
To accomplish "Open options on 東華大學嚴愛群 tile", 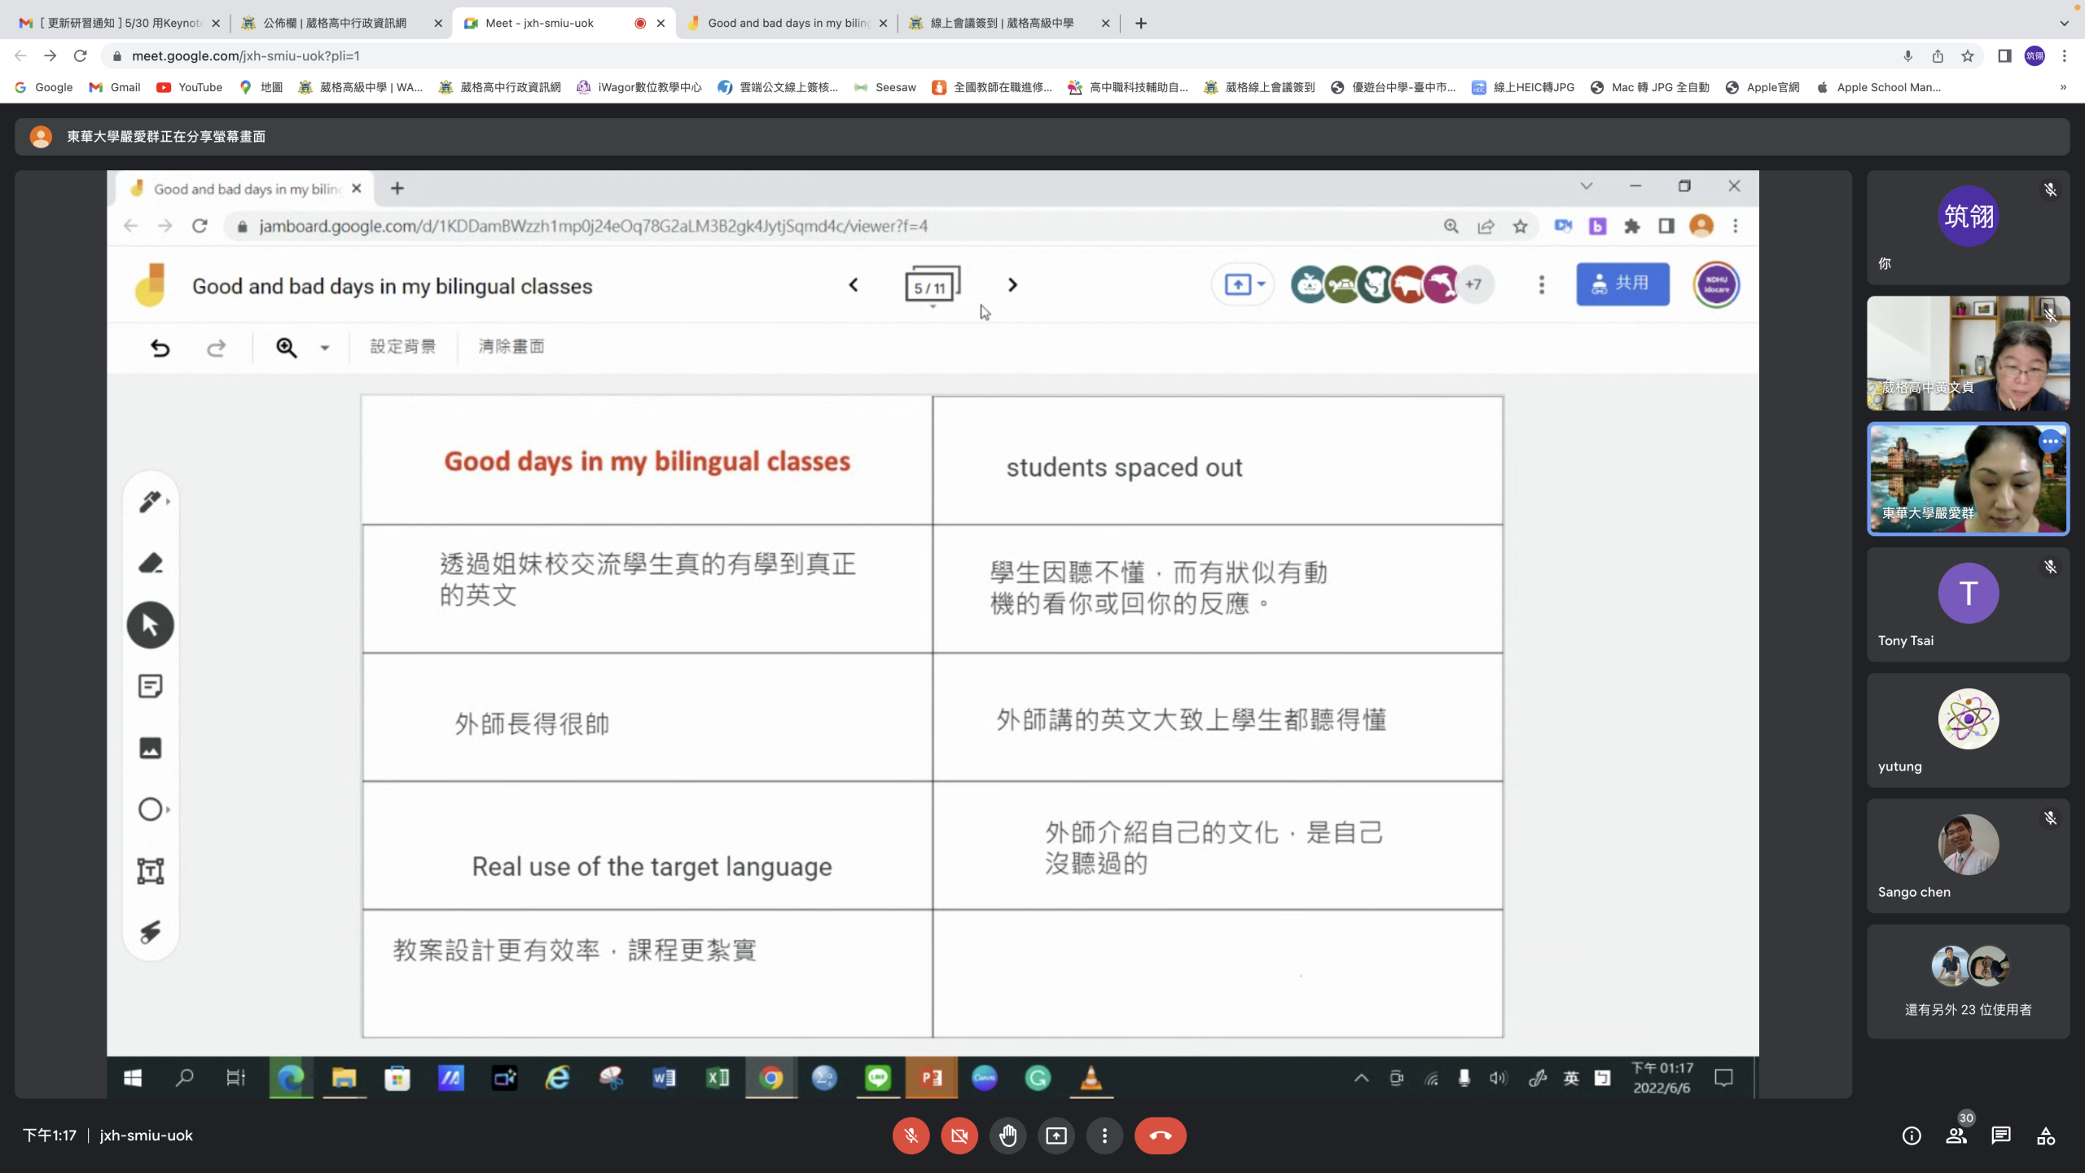I will pos(2050,442).
